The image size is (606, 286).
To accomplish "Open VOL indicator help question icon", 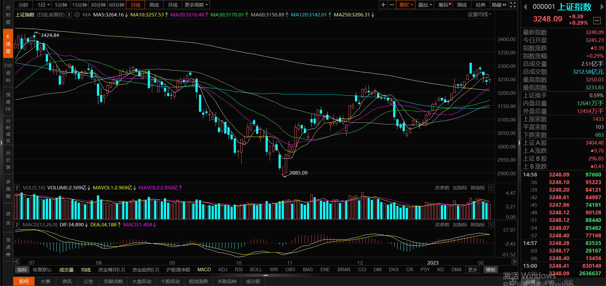I will pyautogui.click(x=17, y=188).
